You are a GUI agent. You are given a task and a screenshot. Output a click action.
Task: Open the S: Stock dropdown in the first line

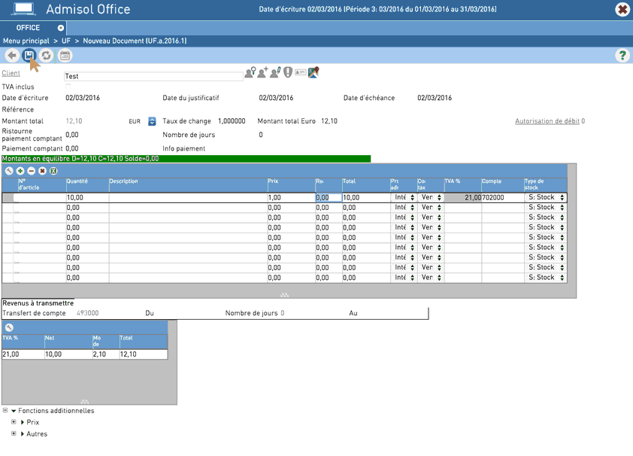tap(545, 197)
